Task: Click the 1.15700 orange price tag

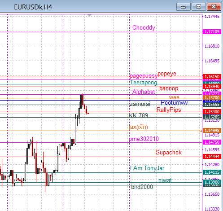Action: tap(212, 98)
